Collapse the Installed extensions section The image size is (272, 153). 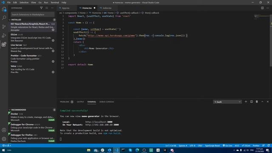(x=32, y=20)
